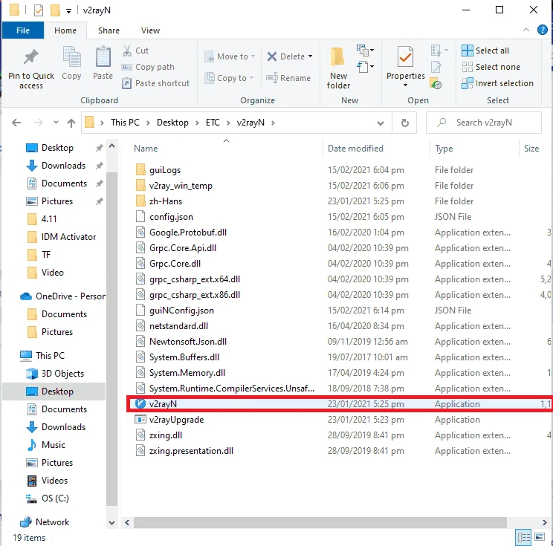Click Paste shortcut in Clipboard group
The height and width of the screenshot is (546, 553).
[x=155, y=83]
